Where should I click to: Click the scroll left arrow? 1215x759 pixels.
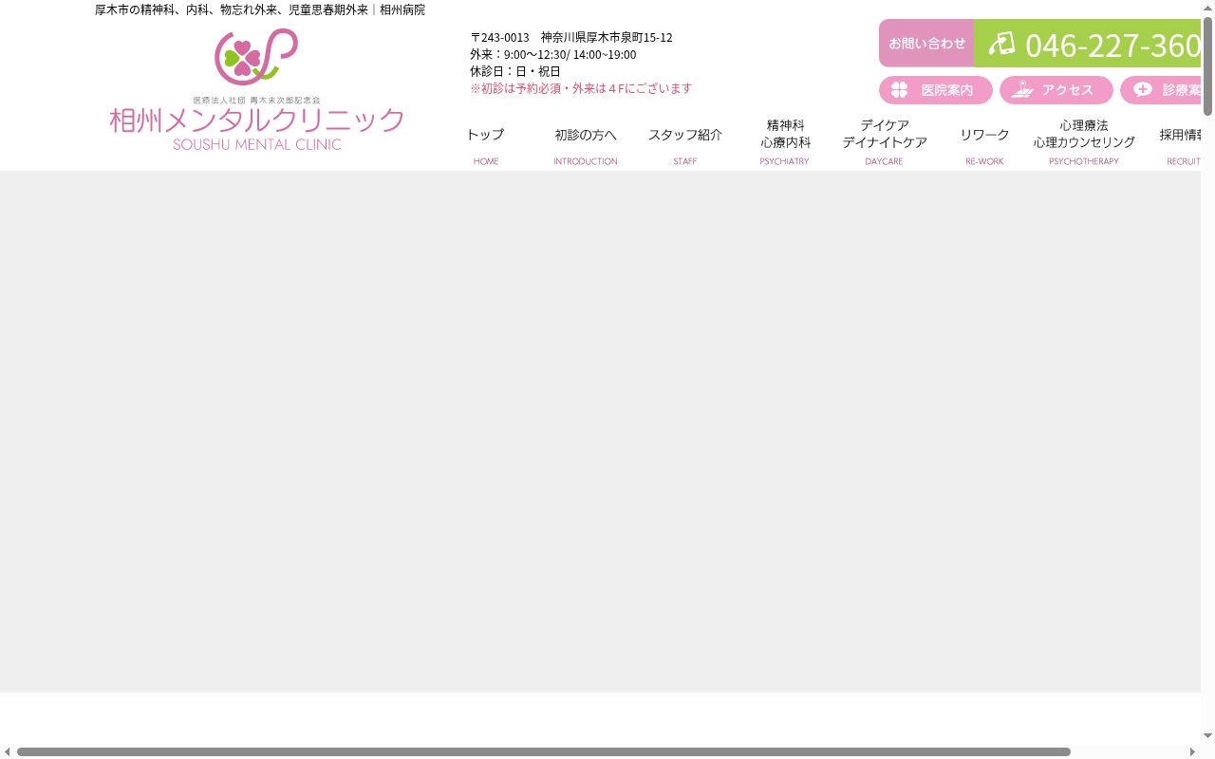8,751
